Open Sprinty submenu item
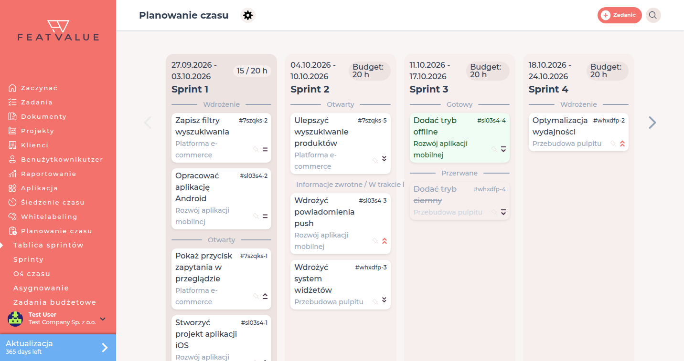The height and width of the screenshot is (361, 684). pos(29,259)
